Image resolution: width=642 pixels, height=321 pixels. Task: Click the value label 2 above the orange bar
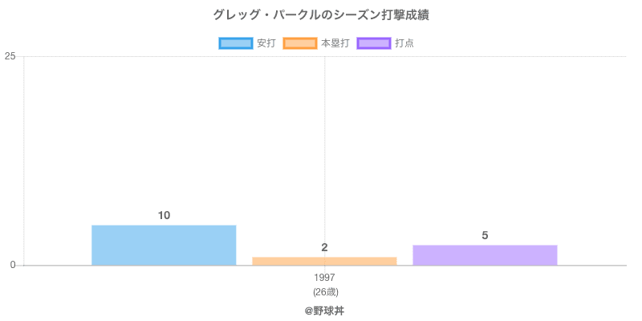tap(324, 247)
